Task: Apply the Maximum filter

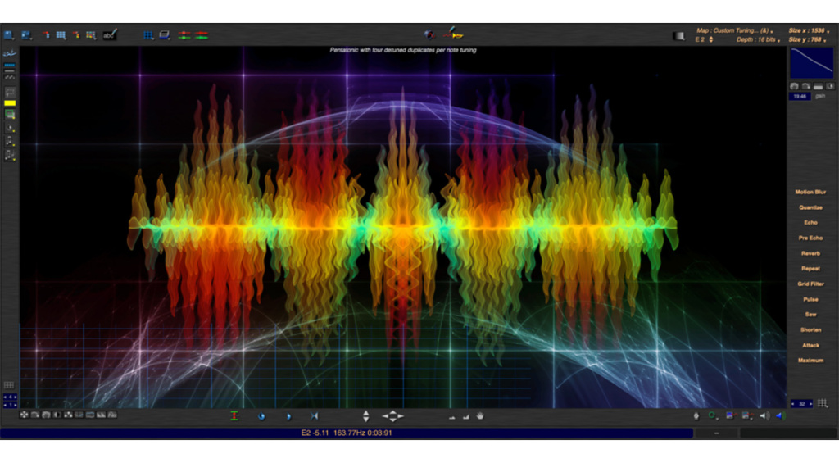Action: point(810,361)
